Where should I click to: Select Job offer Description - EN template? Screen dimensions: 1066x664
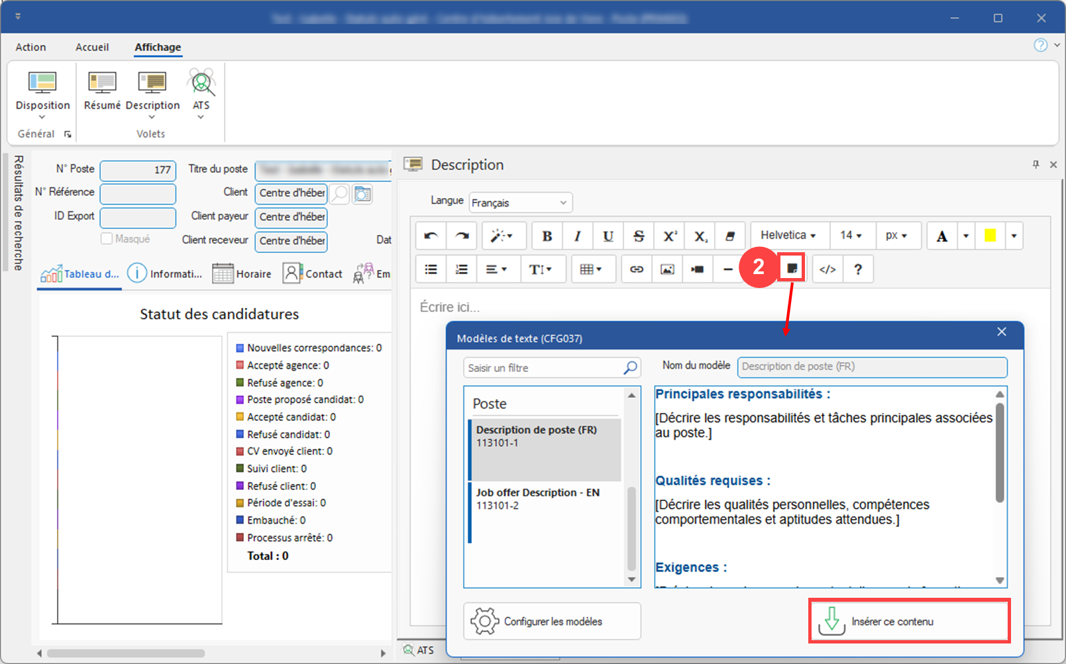(537, 499)
